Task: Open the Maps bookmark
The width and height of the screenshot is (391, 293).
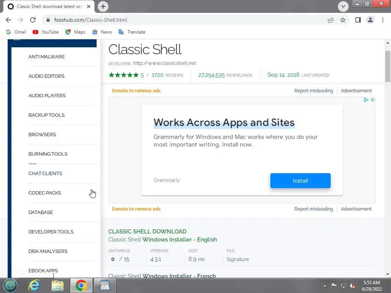Action: point(75,32)
